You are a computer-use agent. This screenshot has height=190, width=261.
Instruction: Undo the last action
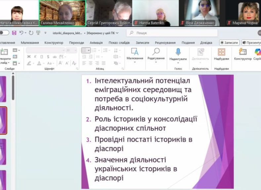coord(21,33)
